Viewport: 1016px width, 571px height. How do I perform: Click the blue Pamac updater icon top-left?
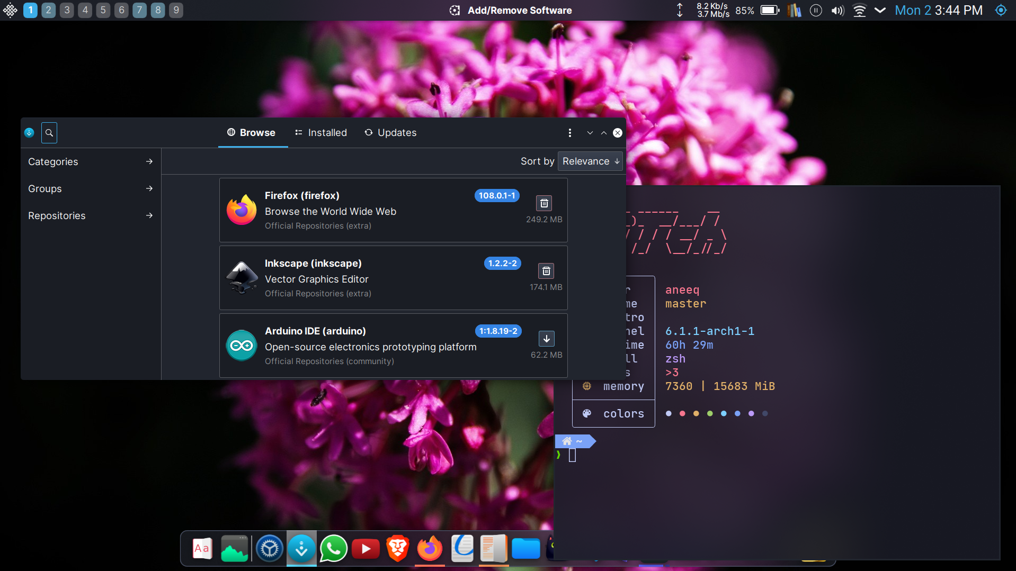(29, 132)
